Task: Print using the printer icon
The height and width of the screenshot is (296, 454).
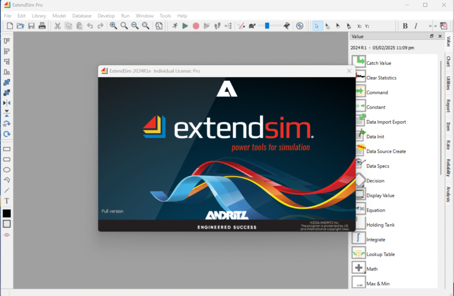Action: coord(42,26)
